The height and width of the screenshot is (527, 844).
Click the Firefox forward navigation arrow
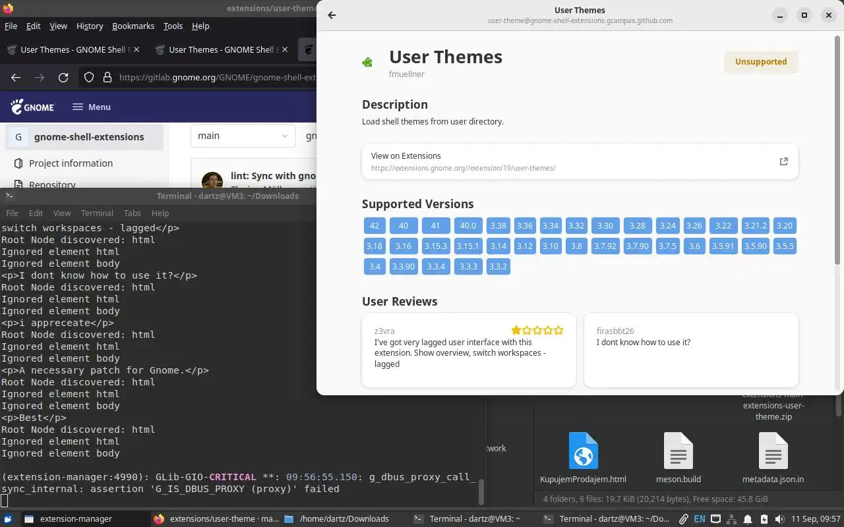(x=40, y=78)
